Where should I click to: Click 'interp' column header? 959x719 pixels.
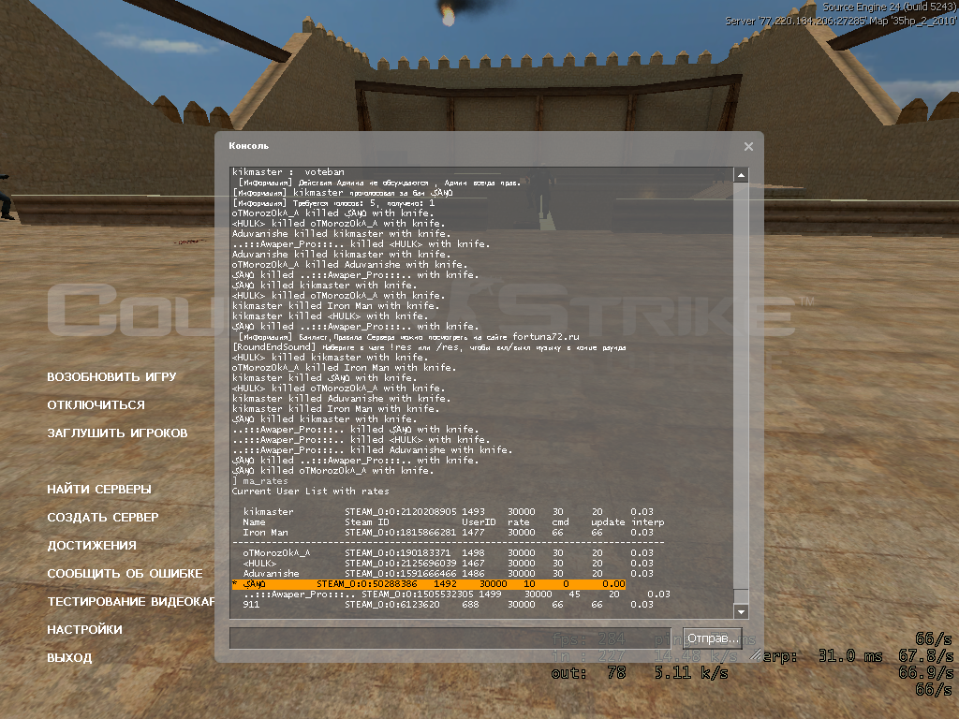point(647,522)
